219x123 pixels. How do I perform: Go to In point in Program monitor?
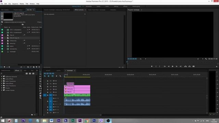(165, 67)
